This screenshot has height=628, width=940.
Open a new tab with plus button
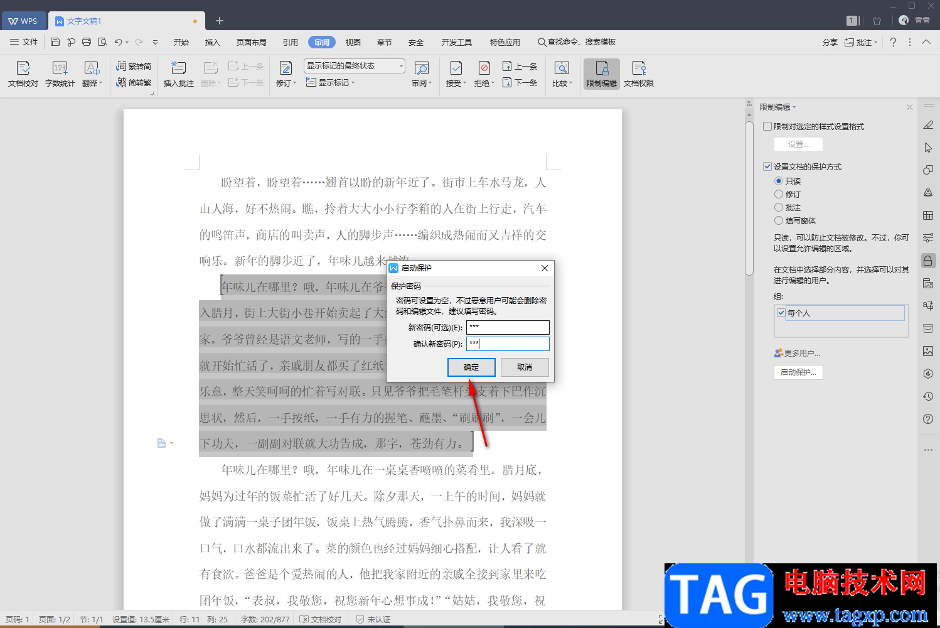(220, 21)
